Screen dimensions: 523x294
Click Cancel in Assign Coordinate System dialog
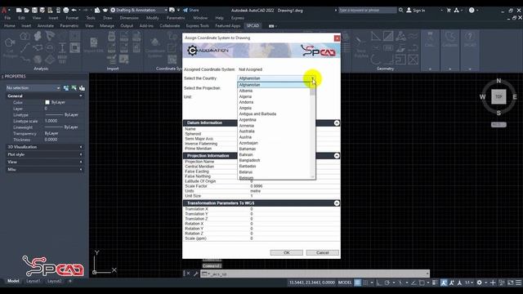coord(323,252)
